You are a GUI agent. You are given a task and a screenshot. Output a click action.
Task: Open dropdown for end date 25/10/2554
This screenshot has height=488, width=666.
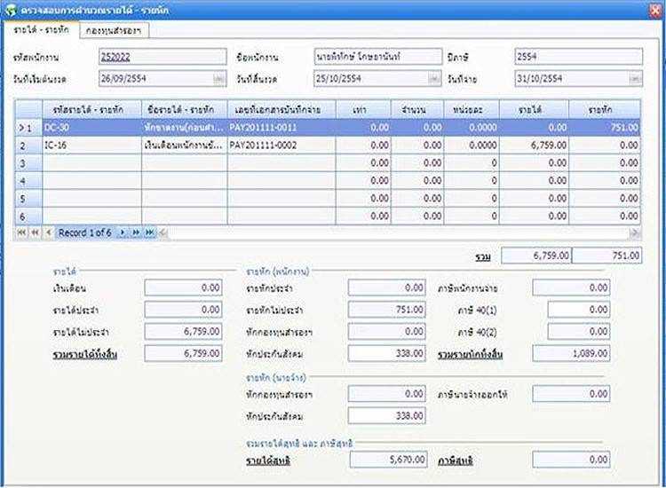point(432,78)
